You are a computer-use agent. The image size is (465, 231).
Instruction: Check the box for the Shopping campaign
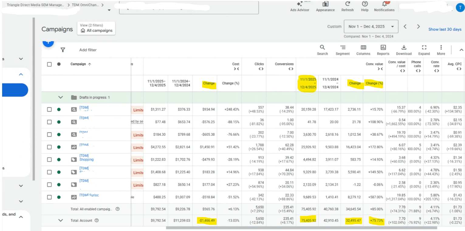[49, 160]
